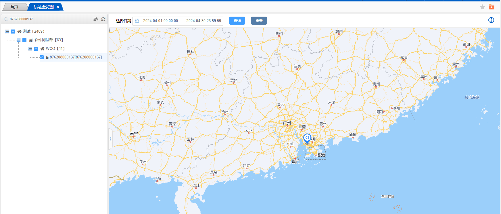501x214 pixels.
Task: Click the 查询 query button
Action: coord(237,21)
